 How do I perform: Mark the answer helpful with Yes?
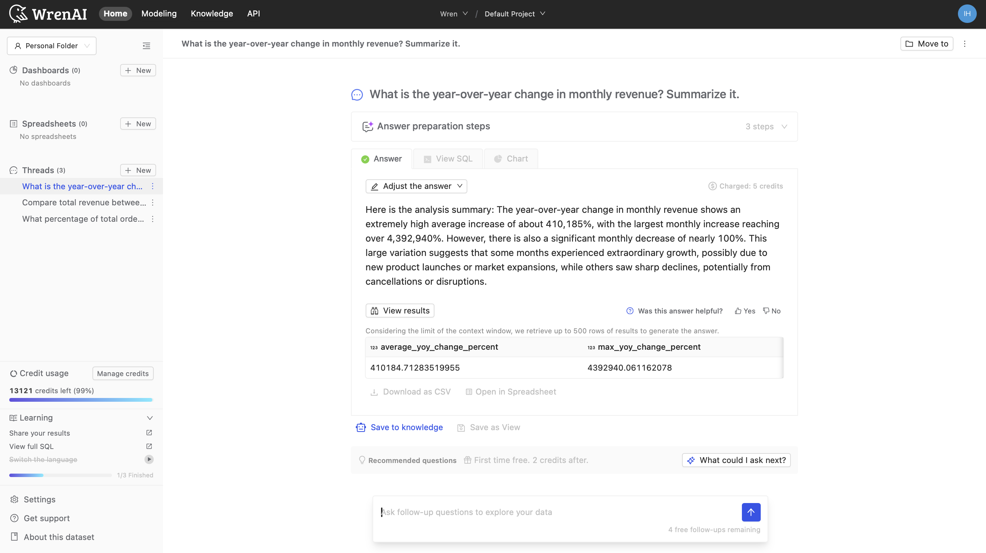[x=745, y=311]
